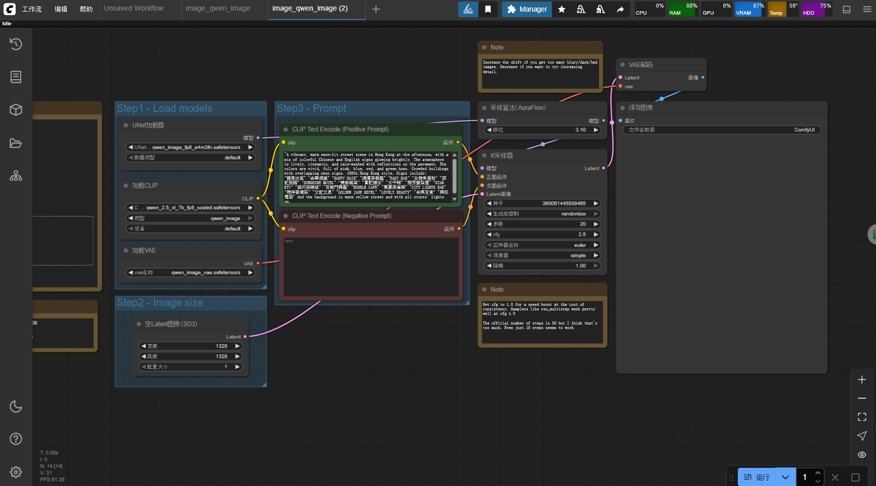Image resolution: width=876 pixels, height=486 pixels.
Task: Open the queue history sidebar icon
Action: point(16,44)
